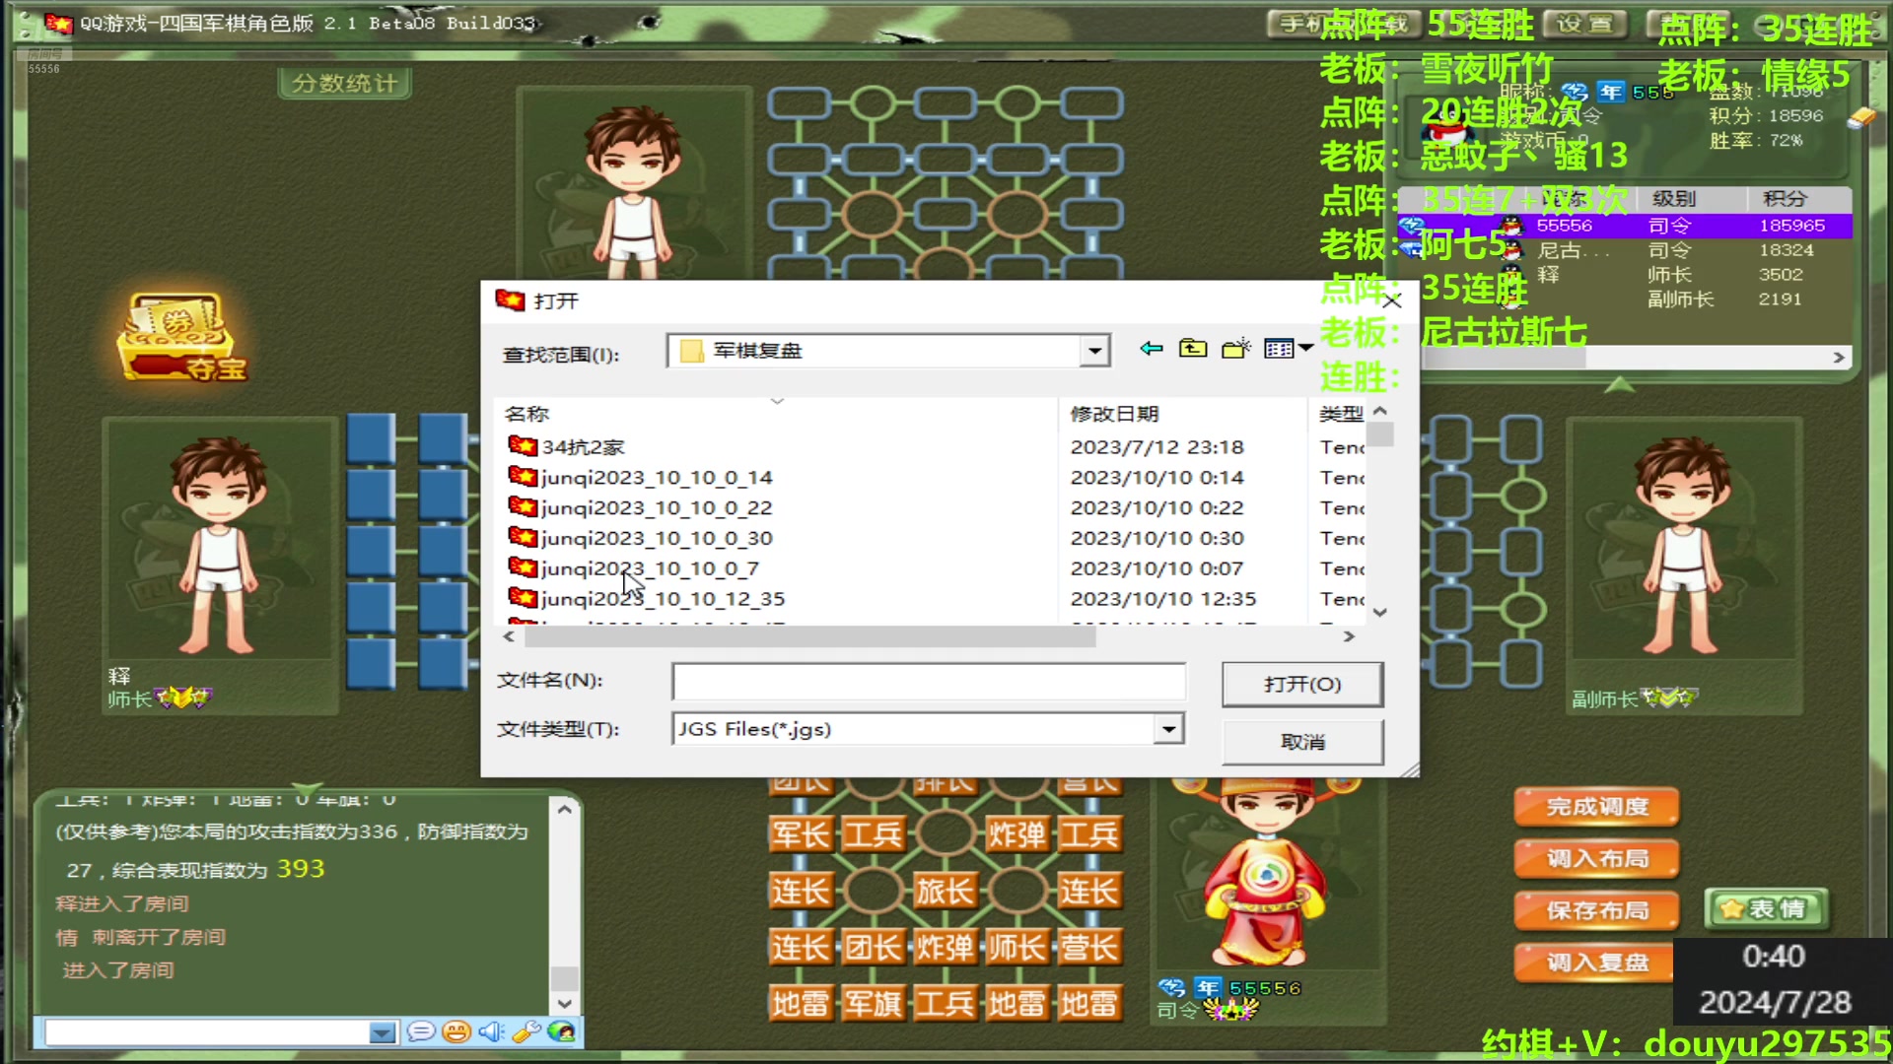Image resolution: width=1893 pixels, height=1064 pixels.
Task: Click the 完成调度 button
Action: coord(1596,807)
